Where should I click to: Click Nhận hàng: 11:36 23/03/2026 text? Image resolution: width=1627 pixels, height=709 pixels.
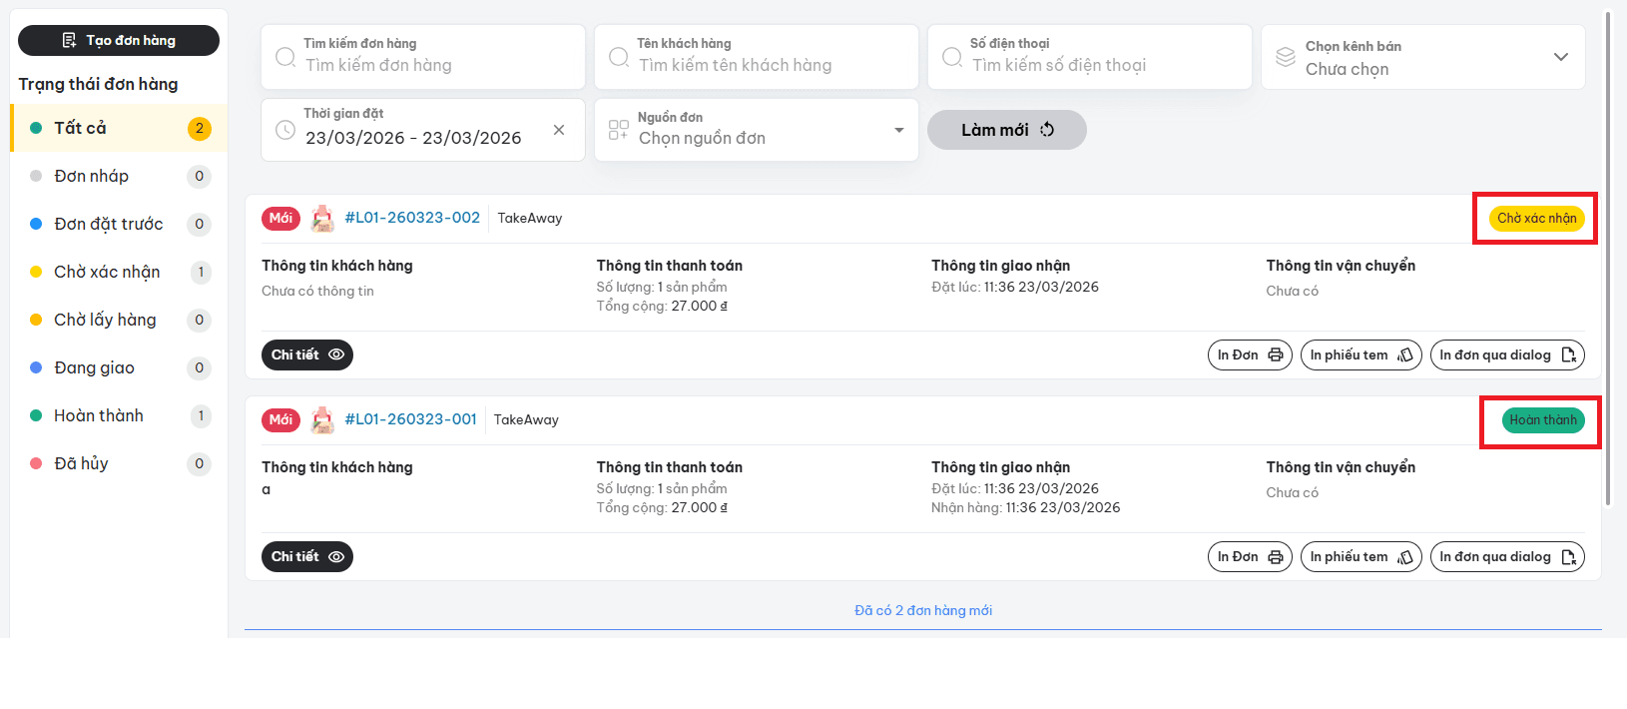[x=1026, y=507]
